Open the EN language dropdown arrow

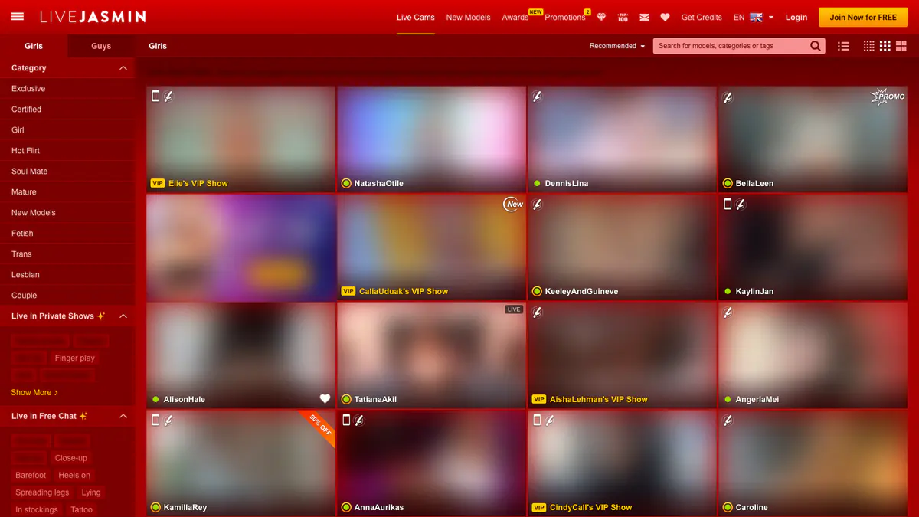[x=771, y=17]
